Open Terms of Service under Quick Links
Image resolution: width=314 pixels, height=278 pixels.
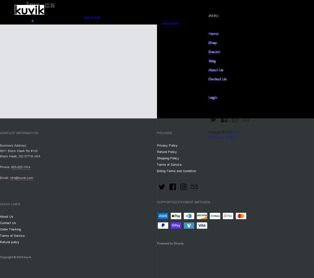coord(12,236)
